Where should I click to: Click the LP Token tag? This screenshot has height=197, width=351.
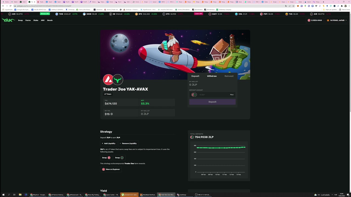pyautogui.click(x=108, y=94)
